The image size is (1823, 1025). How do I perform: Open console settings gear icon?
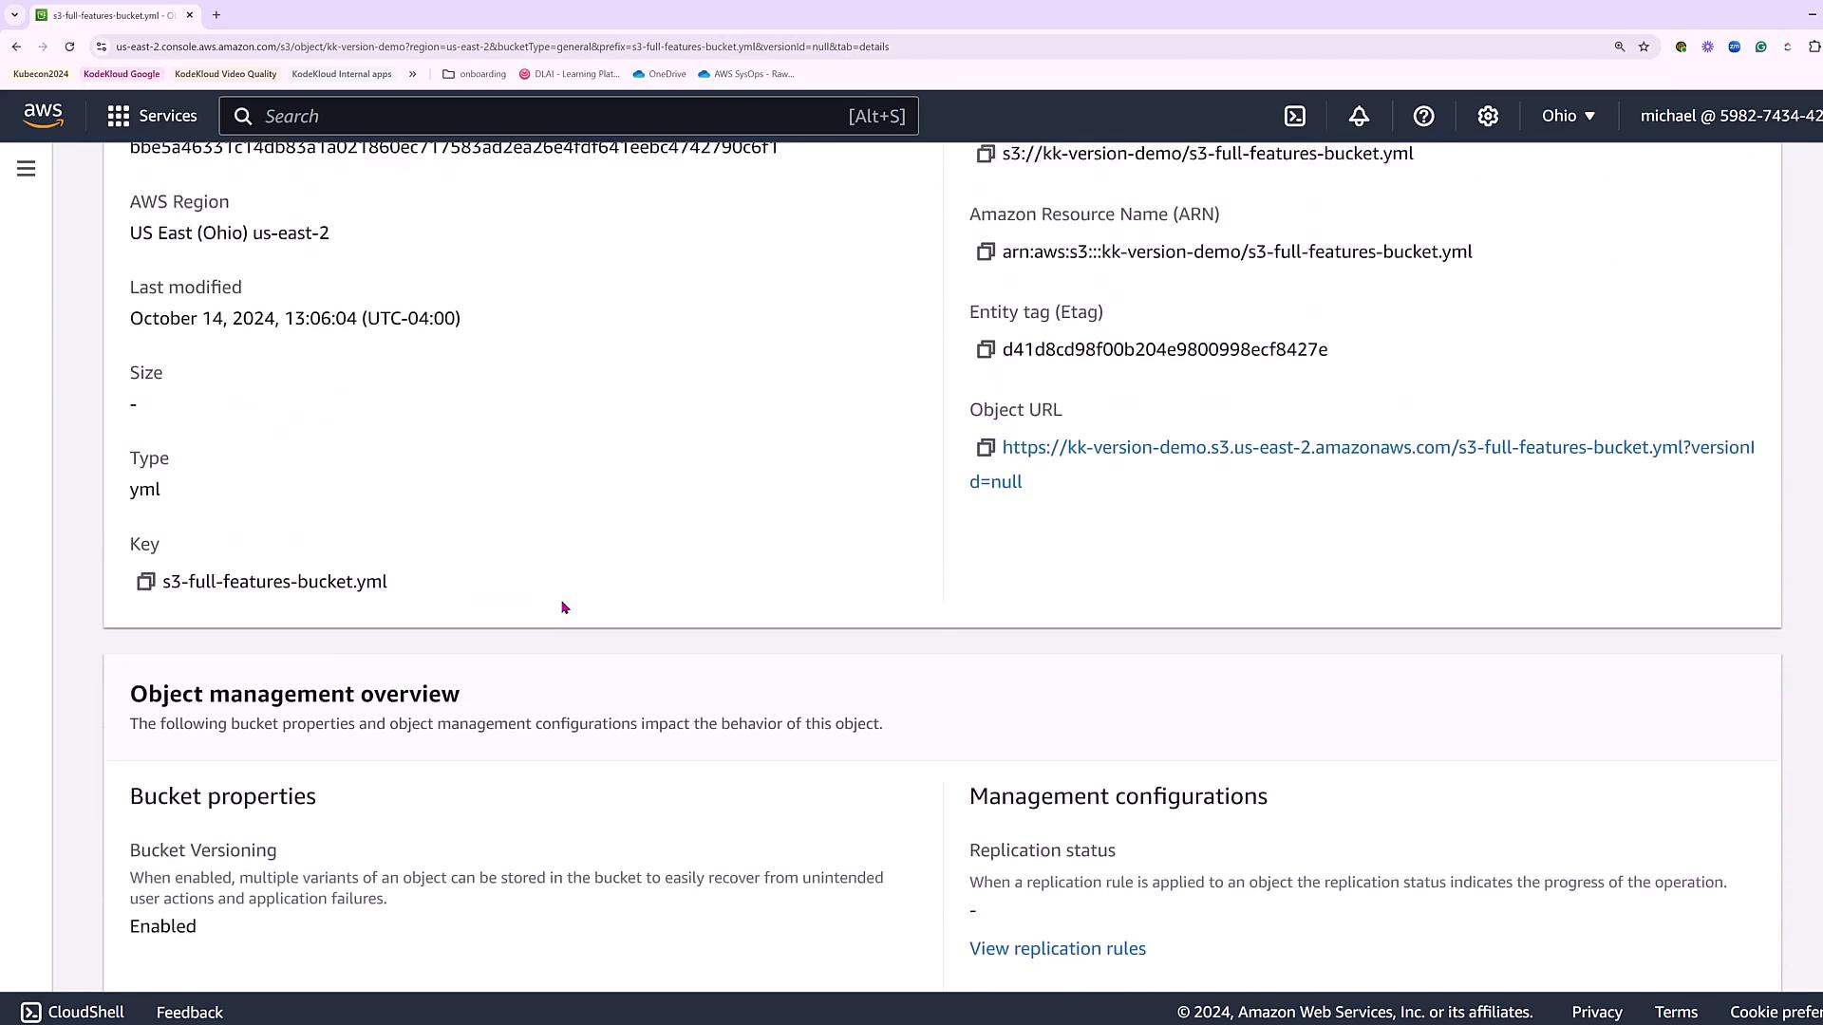pyautogui.click(x=1488, y=116)
